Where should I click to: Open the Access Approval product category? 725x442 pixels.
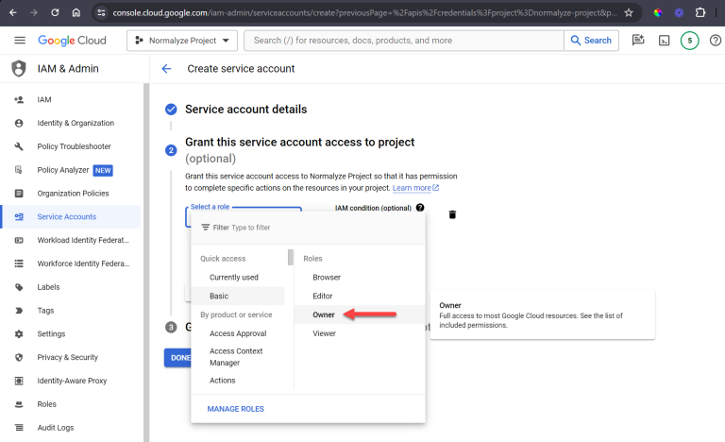(238, 332)
